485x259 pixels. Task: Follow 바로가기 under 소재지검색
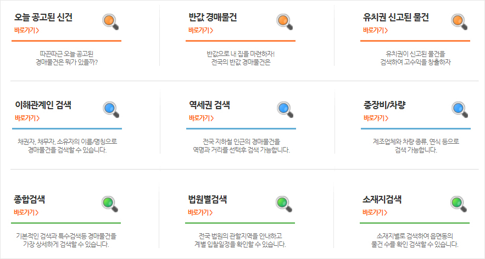click(375, 212)
